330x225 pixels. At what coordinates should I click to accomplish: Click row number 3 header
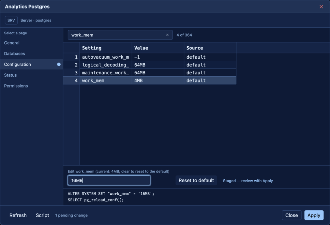71,73
